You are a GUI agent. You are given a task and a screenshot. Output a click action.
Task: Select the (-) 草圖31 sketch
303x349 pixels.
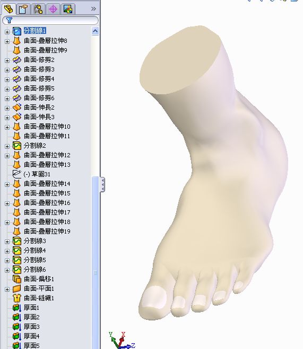(37, 174)
